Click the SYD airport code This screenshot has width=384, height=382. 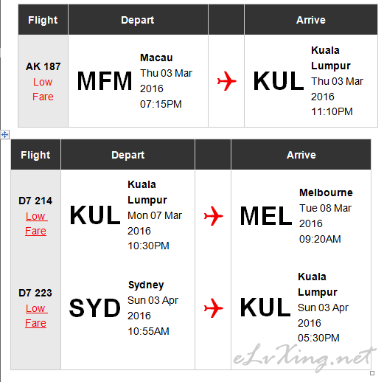(95, 308)
